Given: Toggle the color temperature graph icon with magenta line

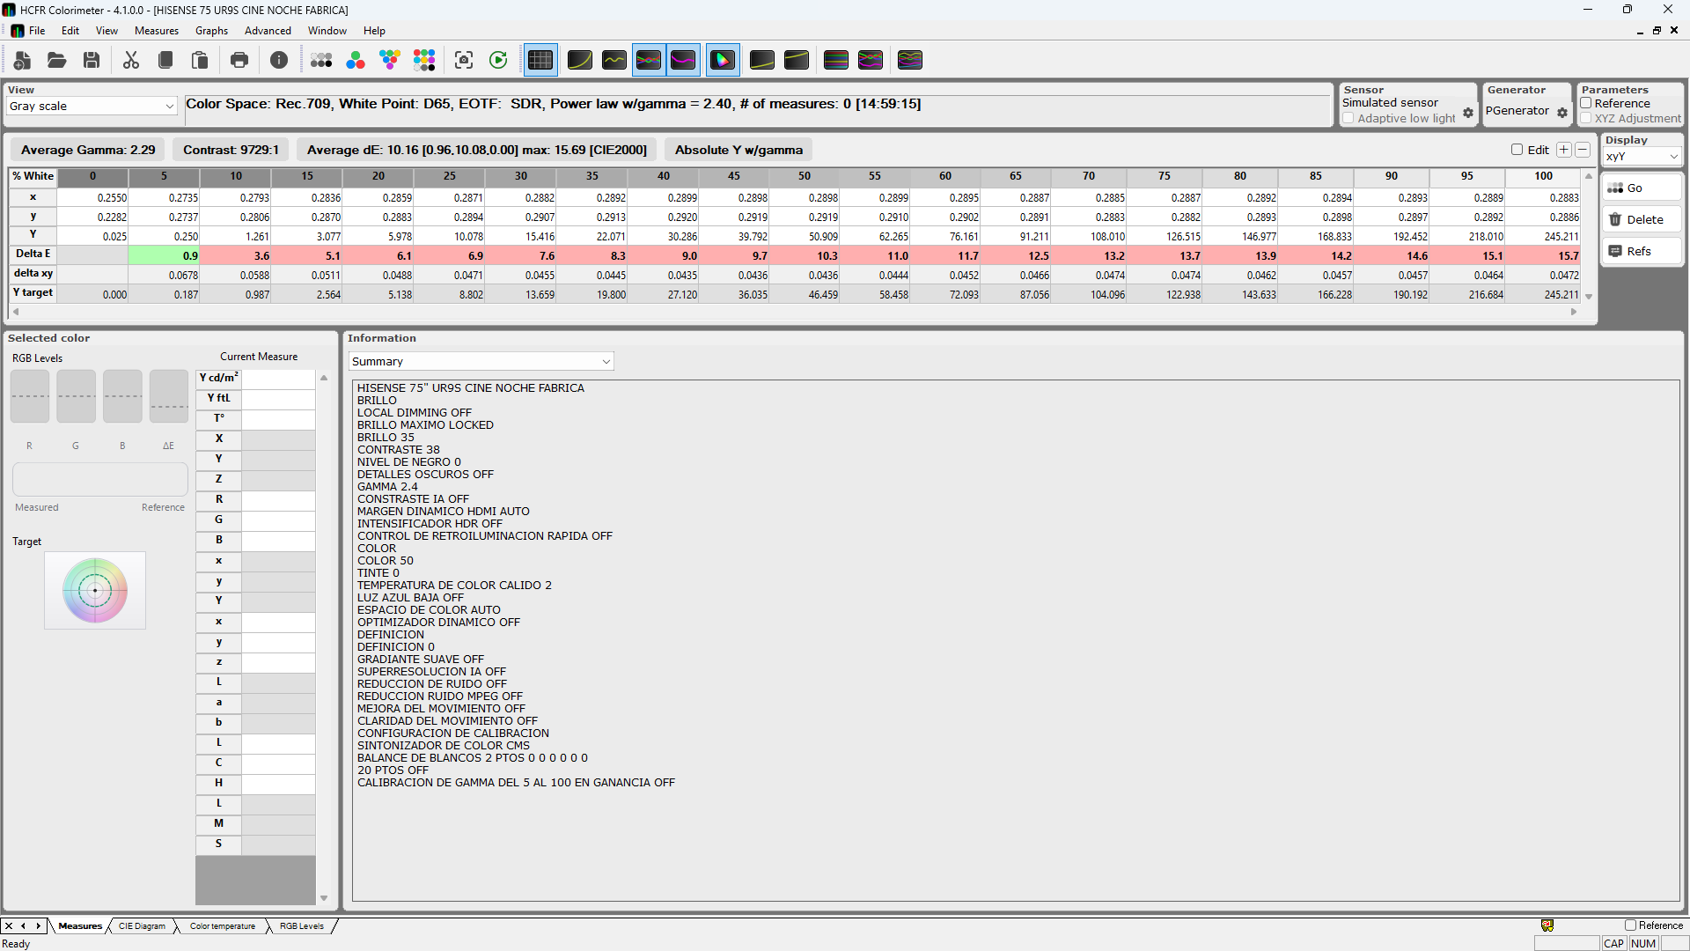Looking at the screenshot, I should point(683,60).
